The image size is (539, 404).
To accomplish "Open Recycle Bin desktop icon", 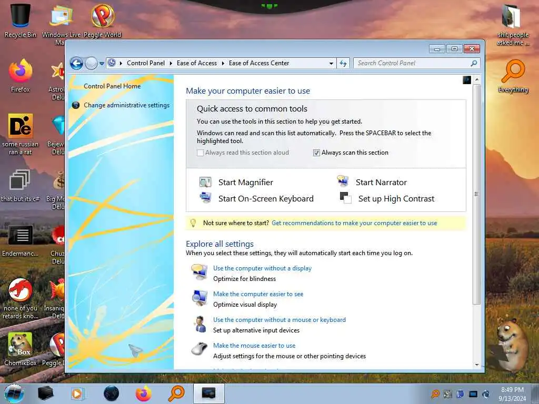I will tap(21, 20).
